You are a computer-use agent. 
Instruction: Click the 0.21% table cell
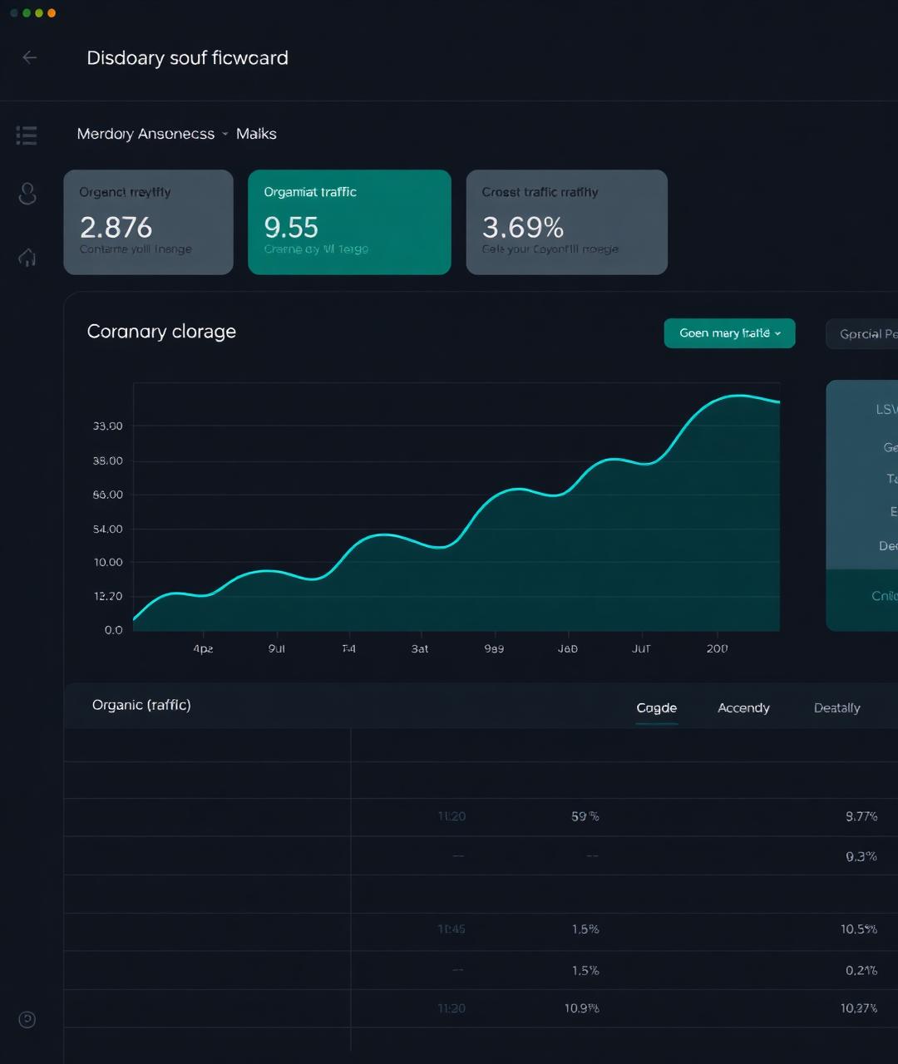point(861,970)
